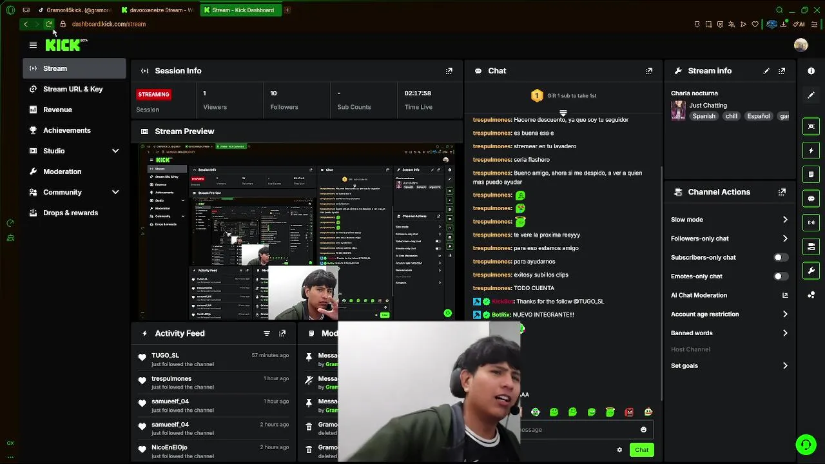This screenshot has height=464, width=825.
Task: Pop out the Session Info panel
Action: click(x=449, y=71)
